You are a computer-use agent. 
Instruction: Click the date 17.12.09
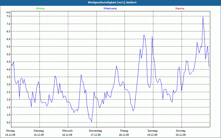tap(96, 135)
